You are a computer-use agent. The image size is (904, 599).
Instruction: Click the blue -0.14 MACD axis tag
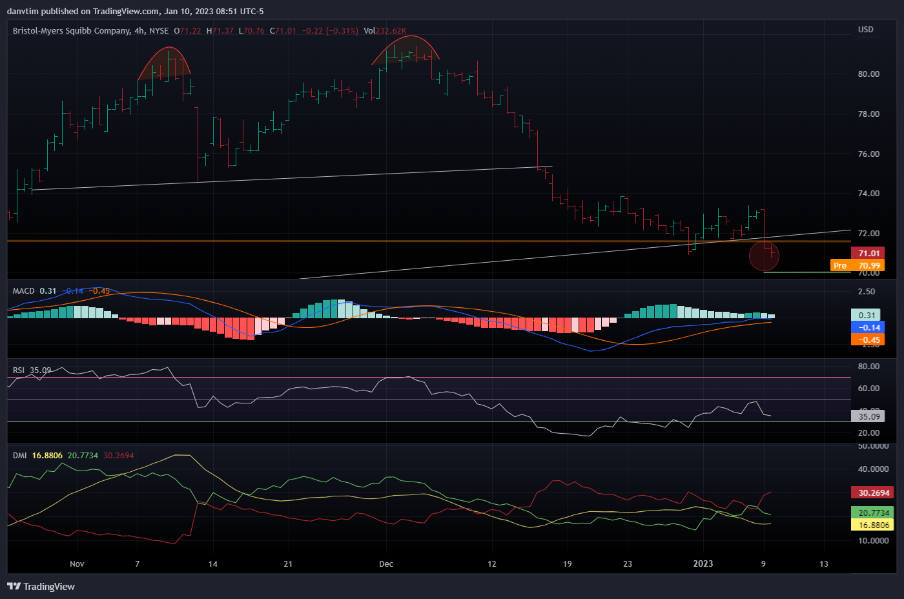pos(868,327)
